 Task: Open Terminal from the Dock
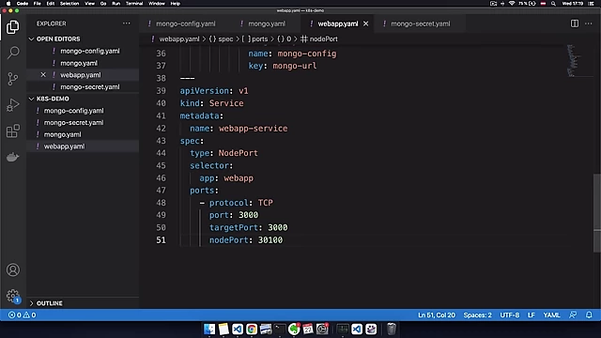(280, 329)
